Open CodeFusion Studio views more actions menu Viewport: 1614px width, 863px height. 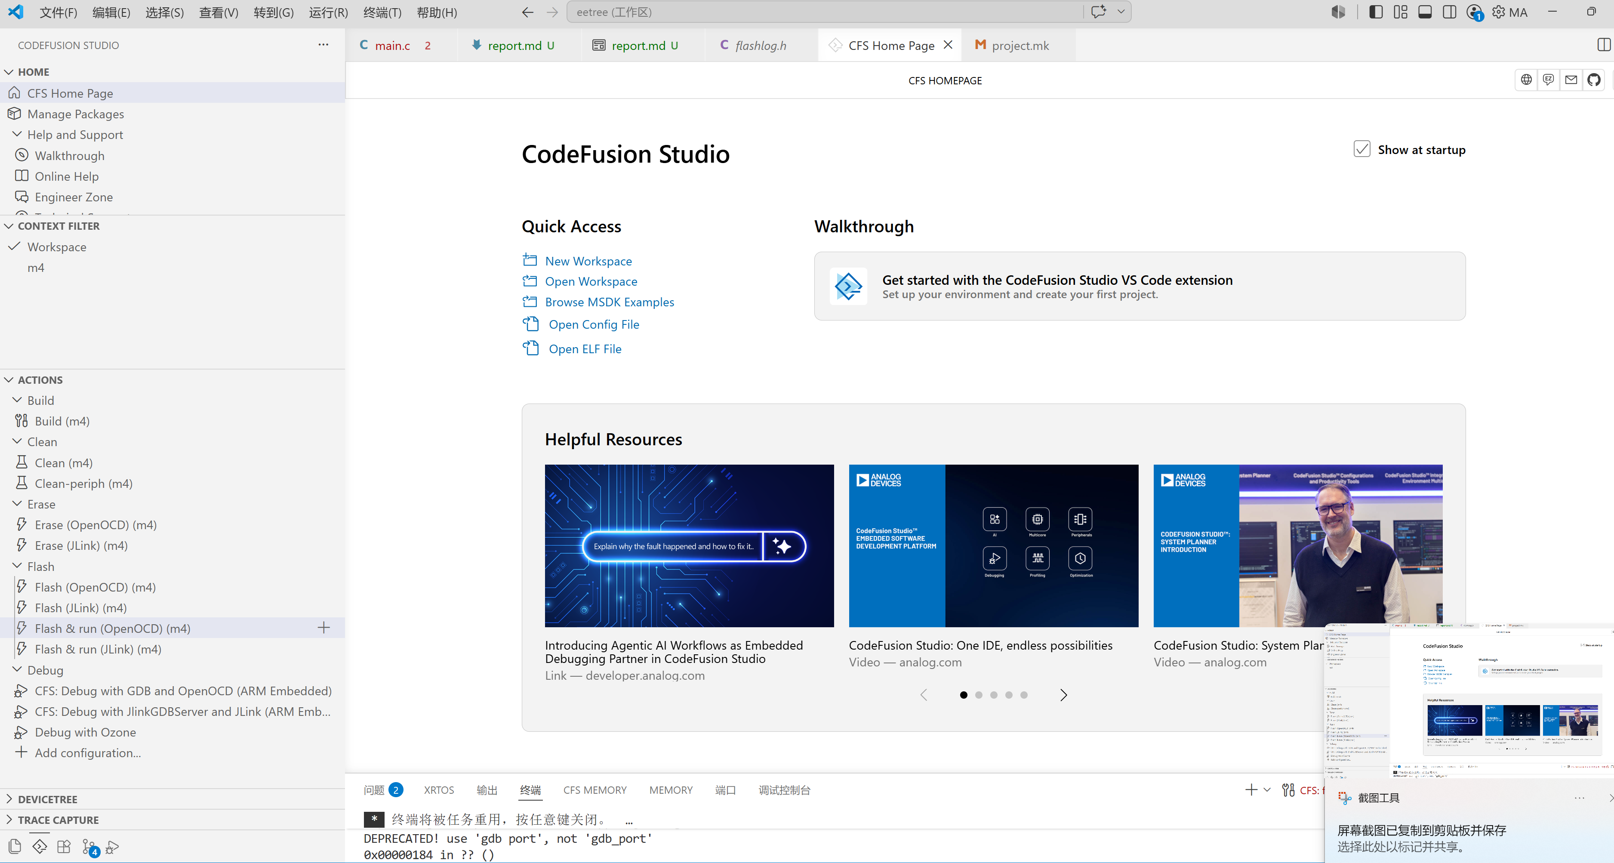coord(323,44)
